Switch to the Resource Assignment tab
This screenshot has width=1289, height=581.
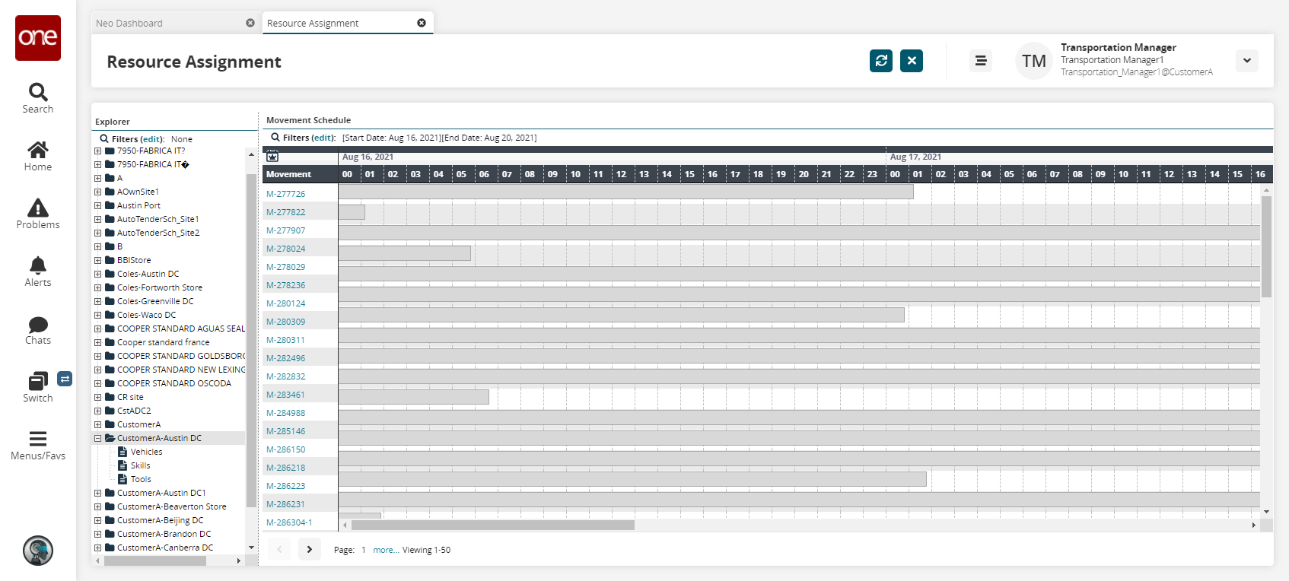coord(313,24)
